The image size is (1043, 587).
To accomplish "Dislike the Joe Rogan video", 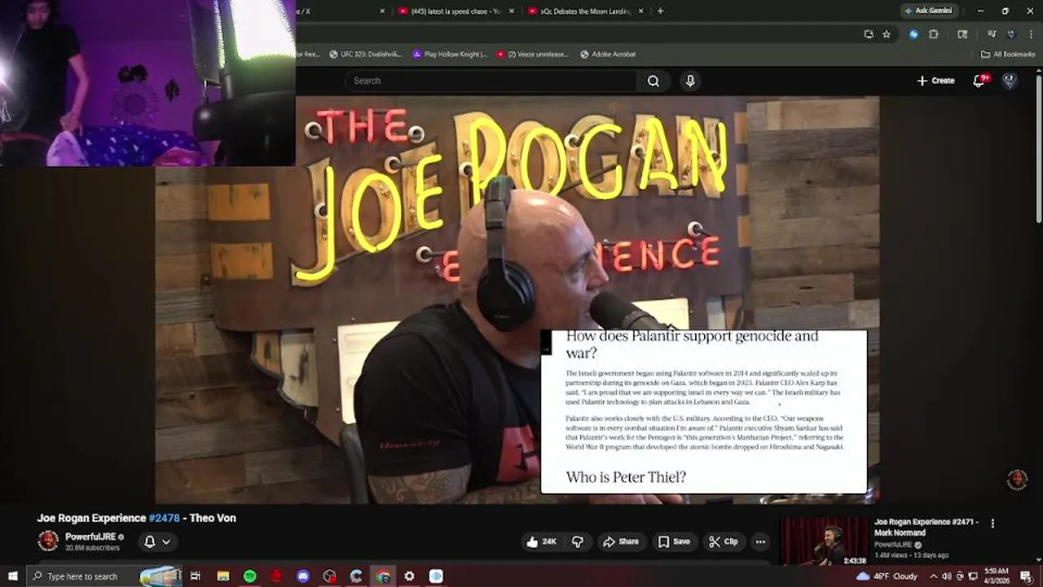I will click(578, 541).
